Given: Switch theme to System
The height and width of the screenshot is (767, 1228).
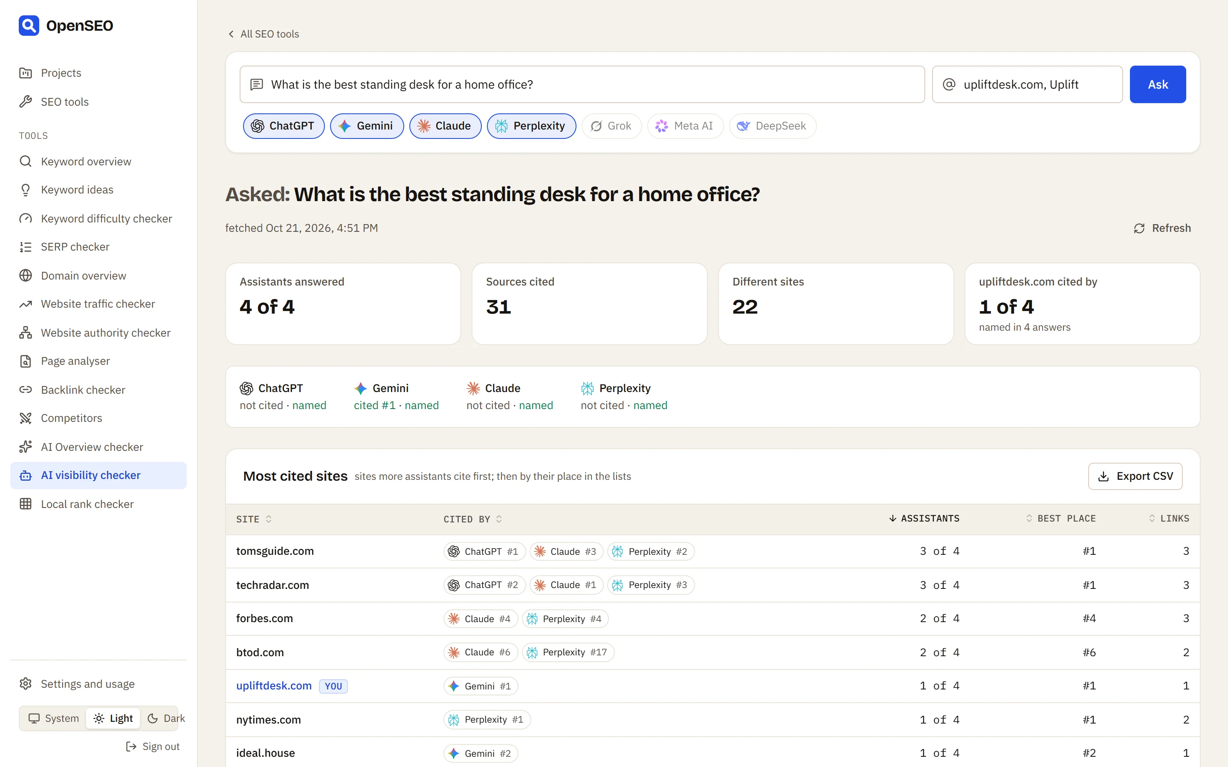Looking at the screenshot, I should (54, 718).
